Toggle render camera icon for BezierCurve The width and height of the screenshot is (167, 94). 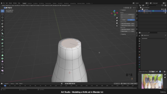(165, 11)
